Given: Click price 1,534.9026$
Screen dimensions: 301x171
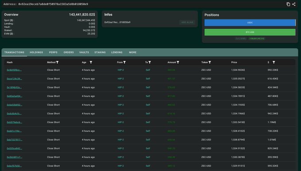Looking at the screenshot, I should point(238,70).
